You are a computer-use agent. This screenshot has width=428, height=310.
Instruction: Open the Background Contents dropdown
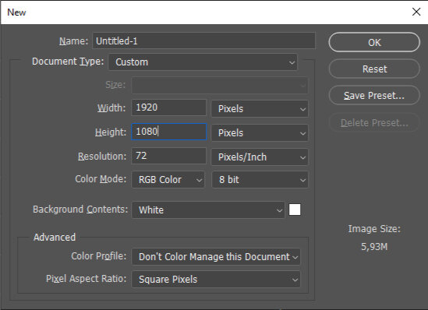coord(208,210)
